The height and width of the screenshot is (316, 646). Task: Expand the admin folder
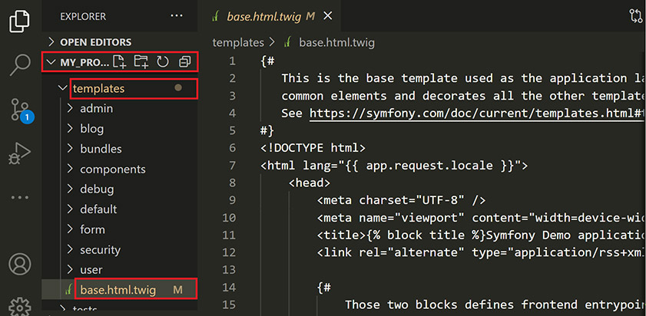pyautogui.click(x=96, y=109)
